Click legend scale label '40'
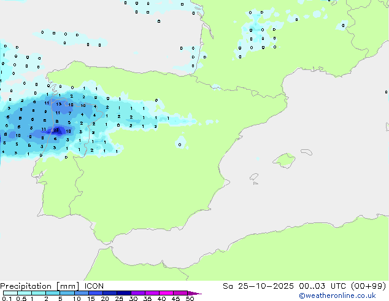The width and height of the screenshot is (389, 301). [x=162, y=299]
